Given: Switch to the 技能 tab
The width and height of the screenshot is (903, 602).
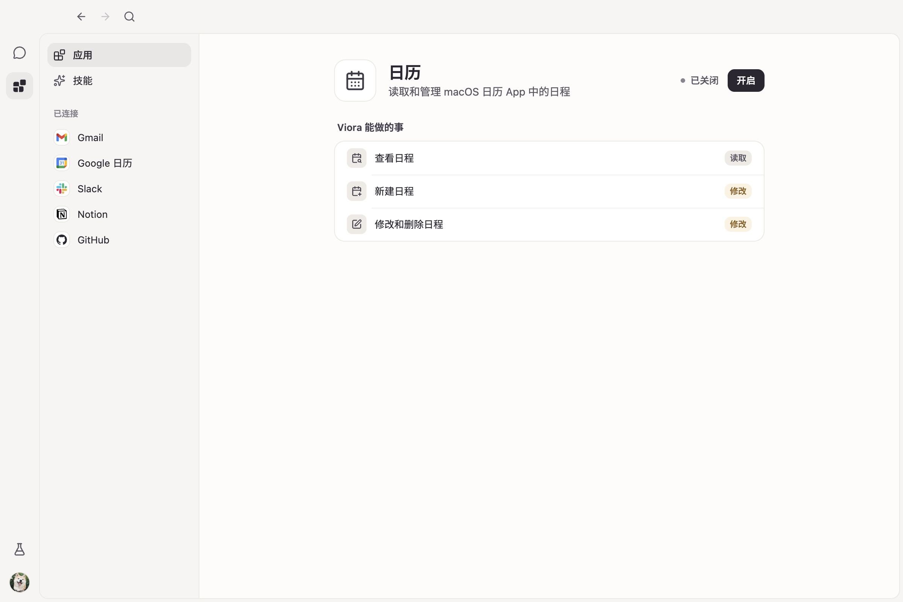Looking at the screenshot, I should (119, 81).
